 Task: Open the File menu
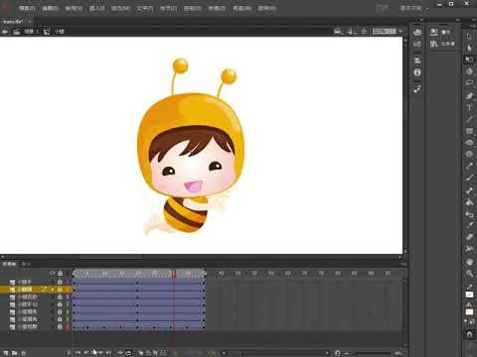[27, 8]
